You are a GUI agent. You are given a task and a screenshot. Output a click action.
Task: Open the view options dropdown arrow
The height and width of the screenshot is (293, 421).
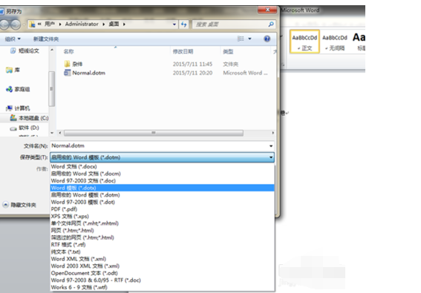tap(249, 39)
